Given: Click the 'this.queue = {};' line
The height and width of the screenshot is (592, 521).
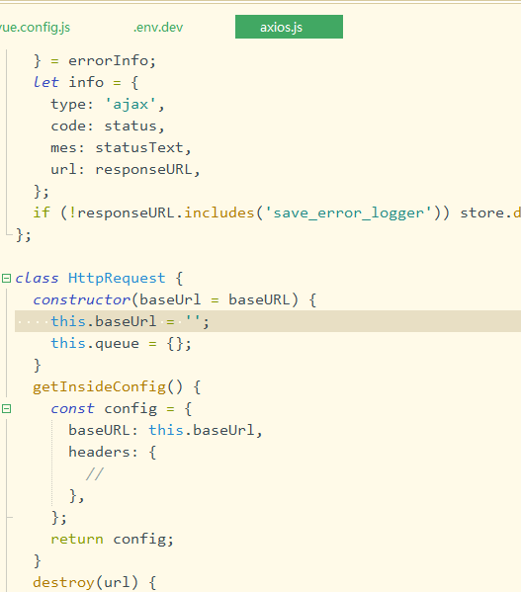Looking at the screenshot, I should [x=122, y=343].
